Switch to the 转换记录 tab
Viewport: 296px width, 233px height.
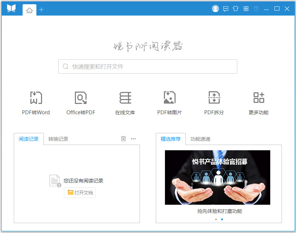58,139
